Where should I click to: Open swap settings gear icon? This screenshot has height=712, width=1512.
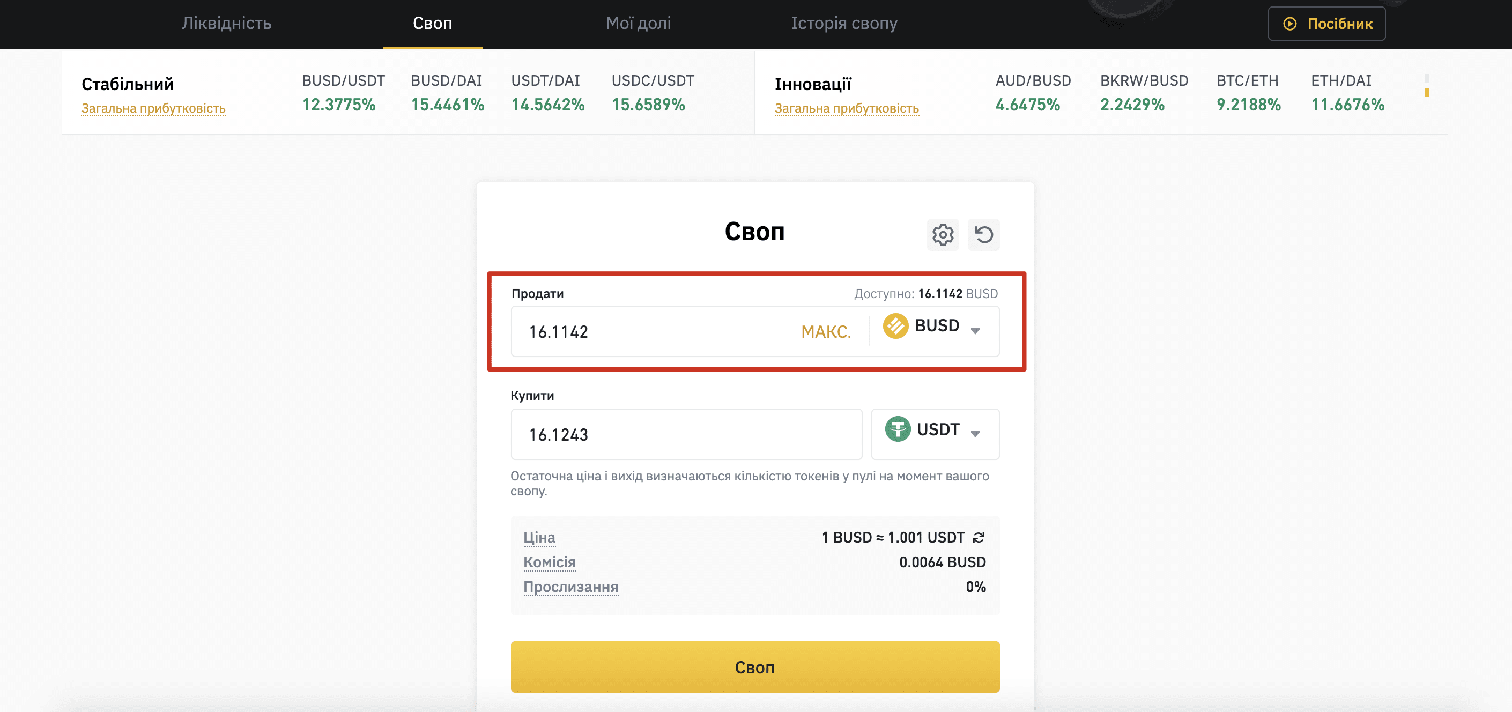pyautogui.click(x=943, y=235)
